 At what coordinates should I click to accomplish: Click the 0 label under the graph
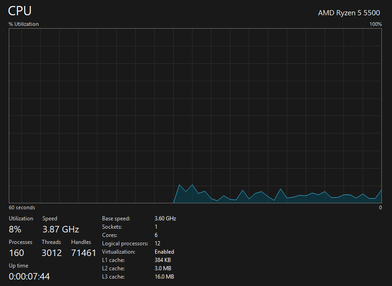[x=380, y=207]
